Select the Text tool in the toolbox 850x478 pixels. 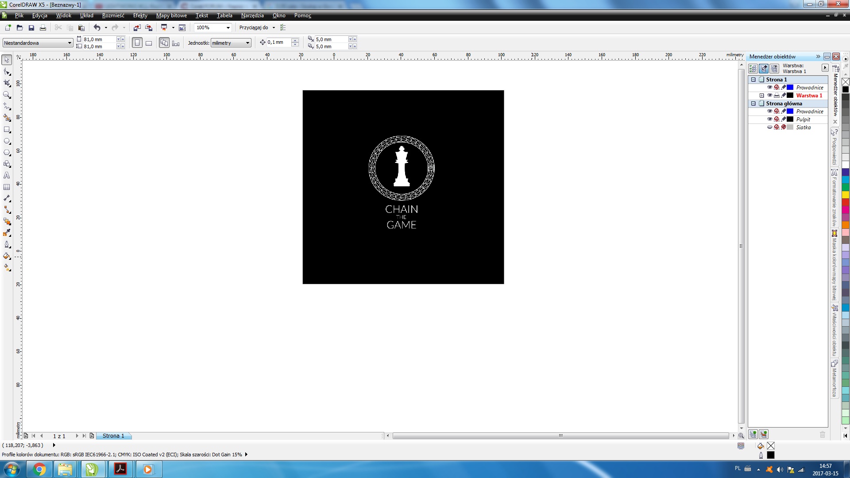coord(7,175)
